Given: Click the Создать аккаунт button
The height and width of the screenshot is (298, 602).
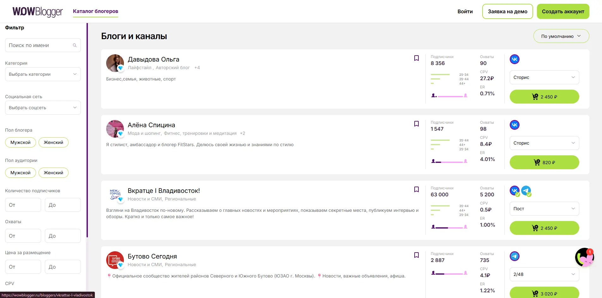Looking at the screenshot, I should [x=563, y=12].
